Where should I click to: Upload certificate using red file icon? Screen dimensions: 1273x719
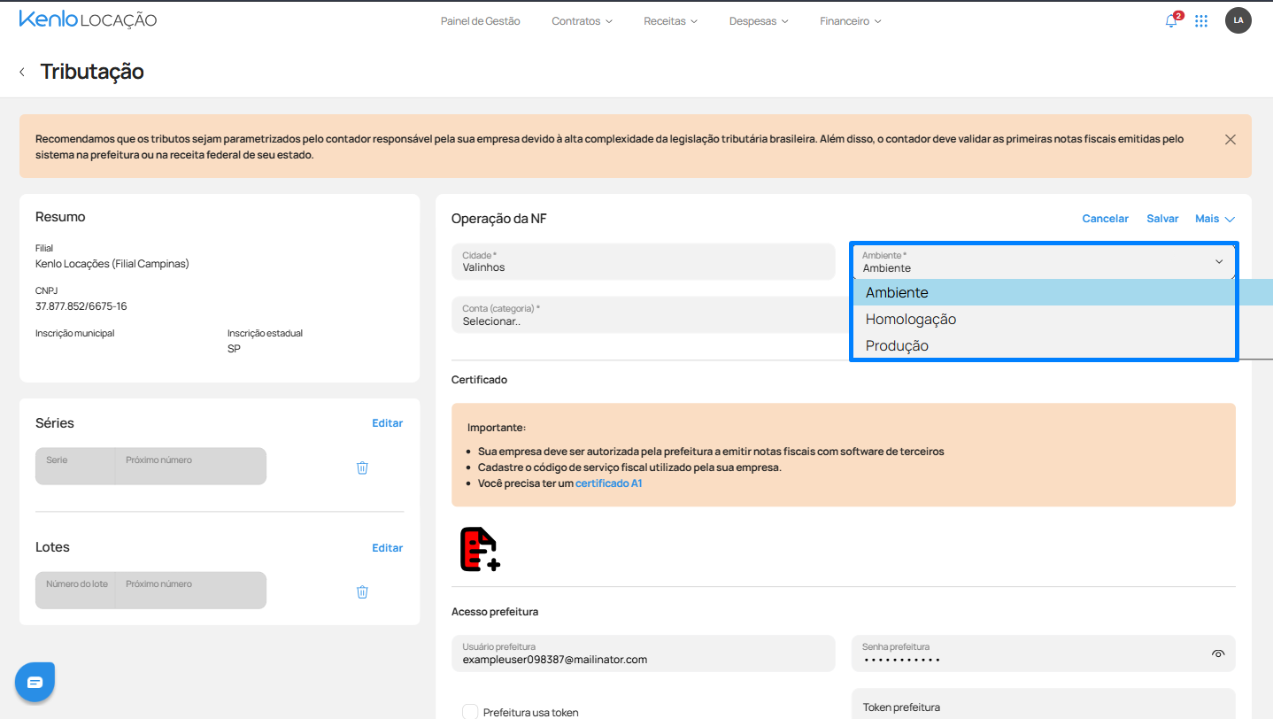(480, 549)
